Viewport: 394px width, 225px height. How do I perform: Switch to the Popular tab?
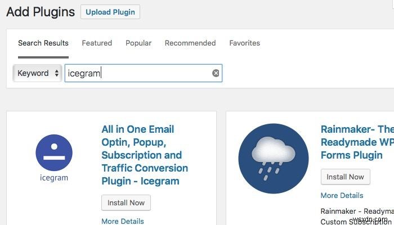click(138, 43)
